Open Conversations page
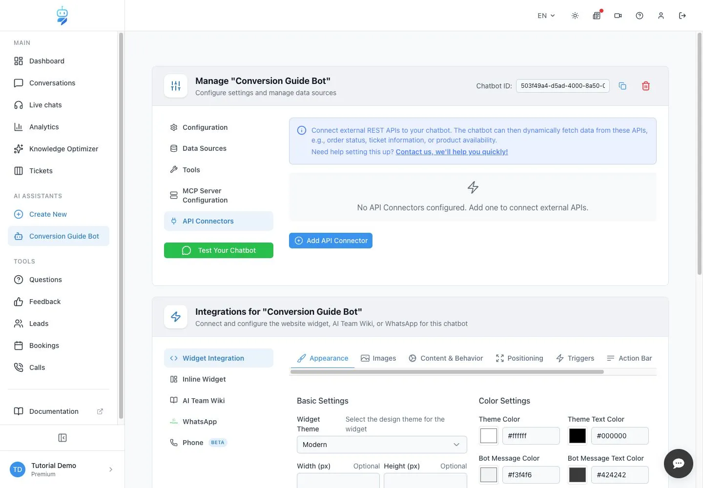 pos(59,83)
